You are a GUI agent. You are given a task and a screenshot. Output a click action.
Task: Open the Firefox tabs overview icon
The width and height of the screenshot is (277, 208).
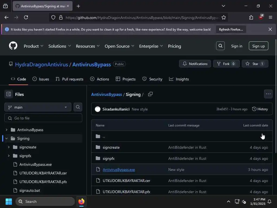(x=5, y=6)
